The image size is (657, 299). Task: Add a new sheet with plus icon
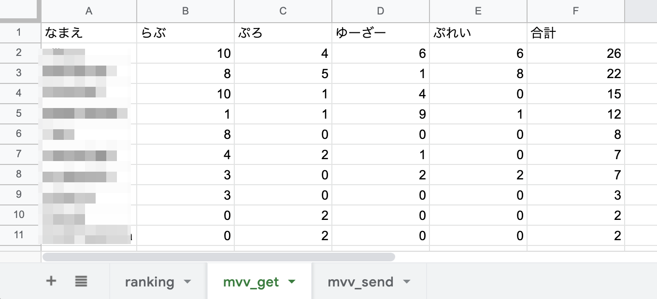[x=51, y=281]
